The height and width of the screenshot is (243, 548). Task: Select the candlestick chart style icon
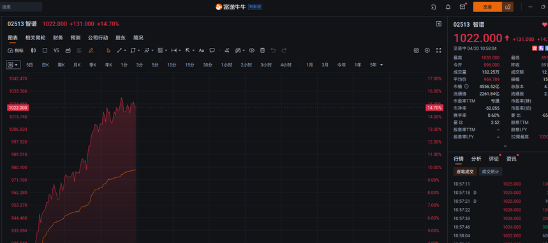(34, 50)
